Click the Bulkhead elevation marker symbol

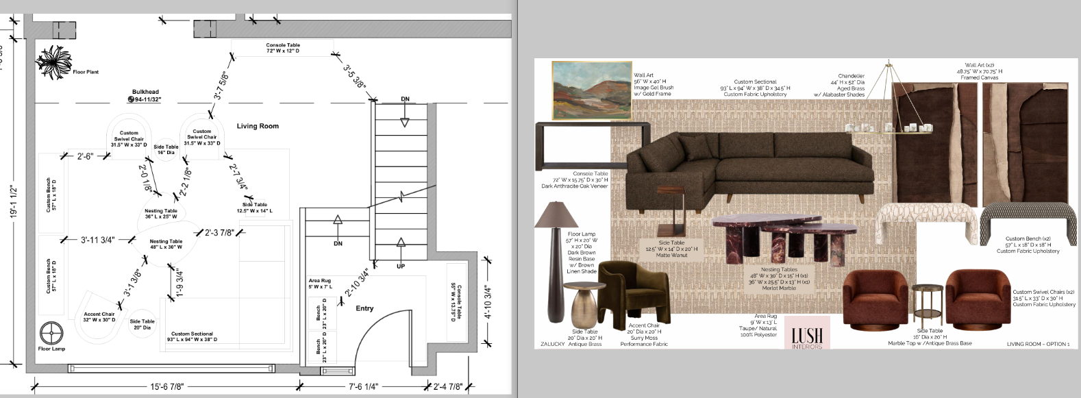coord(131,100)
